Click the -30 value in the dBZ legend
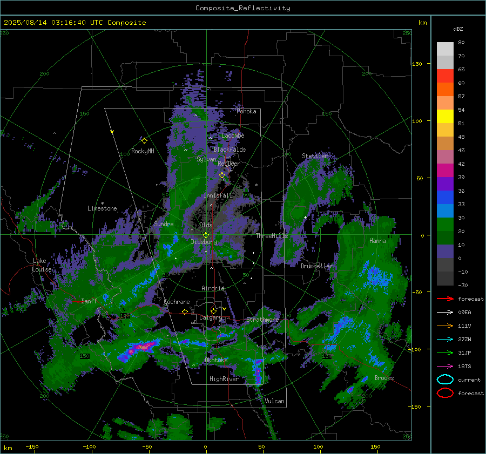This screenshot has width=486, height=454. click(x=463, y=285)
